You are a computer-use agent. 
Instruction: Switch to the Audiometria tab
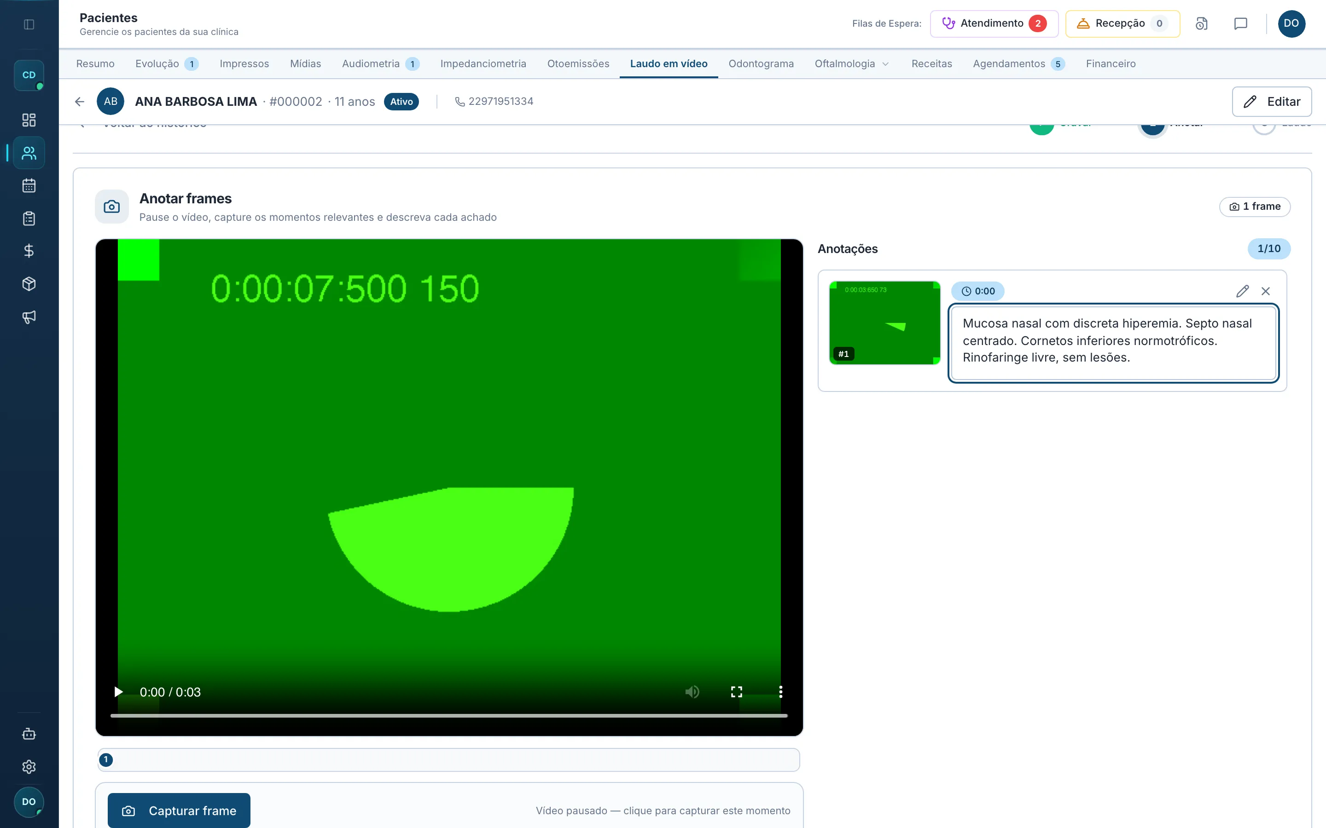point(380,63)
